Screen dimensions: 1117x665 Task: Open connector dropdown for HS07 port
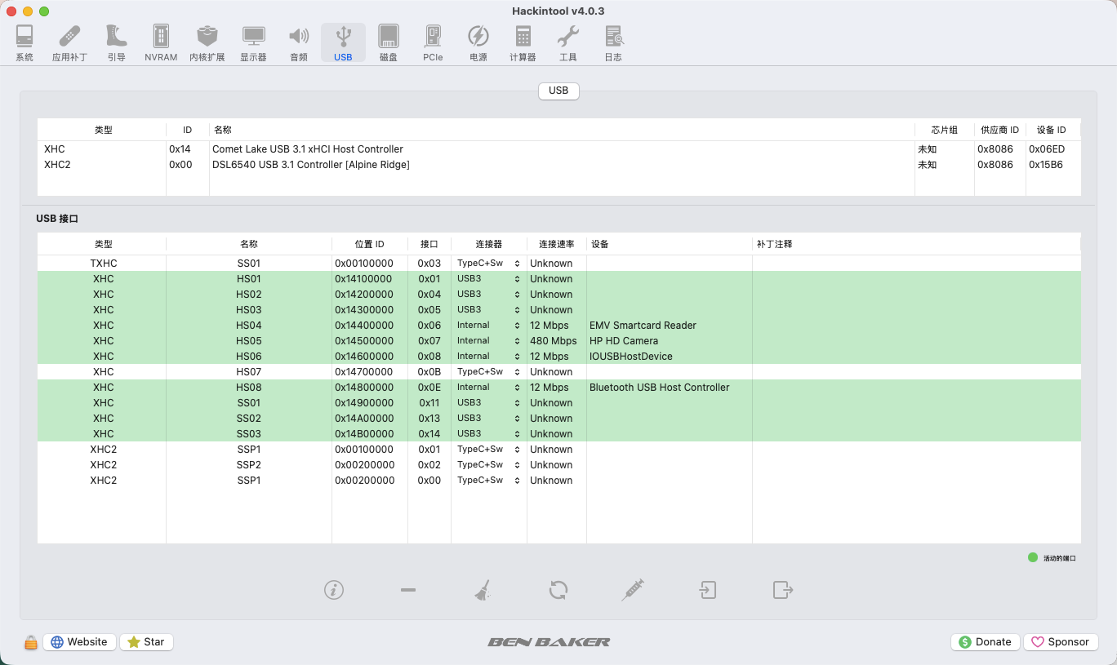pos(488,372)
